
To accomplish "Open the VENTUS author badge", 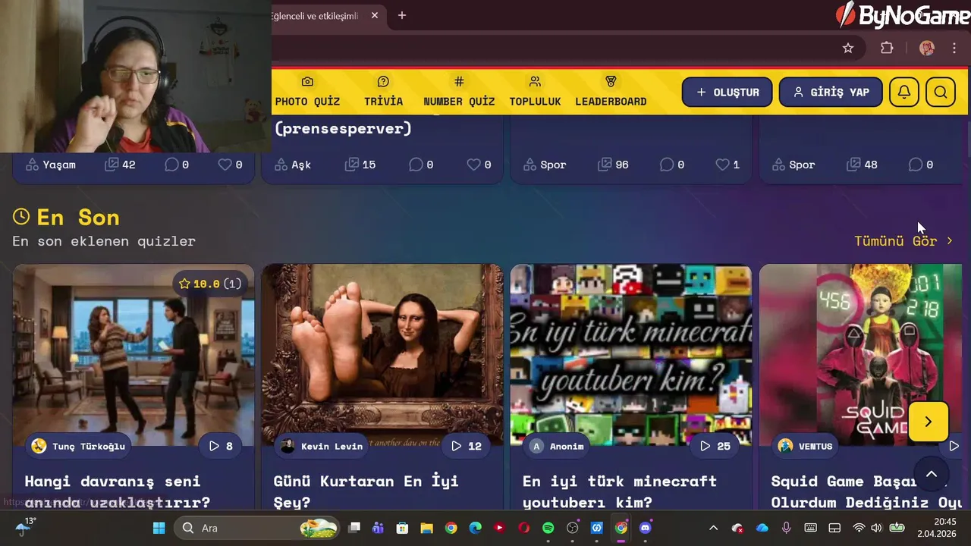I will (806, 446).
